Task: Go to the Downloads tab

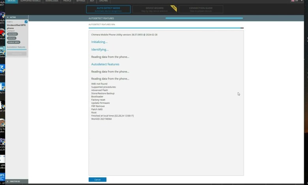Action: tap(52, 1)
